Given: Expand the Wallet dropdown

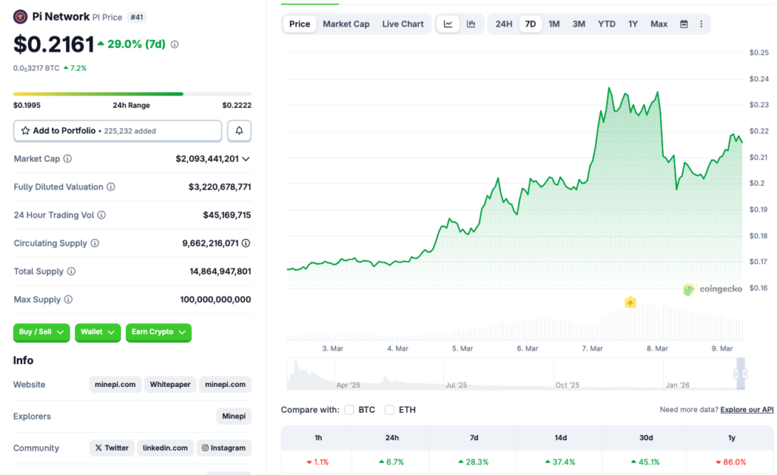Looking at the screenshot, I should pos(97,332).
